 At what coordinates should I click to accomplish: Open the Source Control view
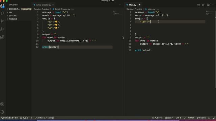pyautogui.click(x=2, y=21)
